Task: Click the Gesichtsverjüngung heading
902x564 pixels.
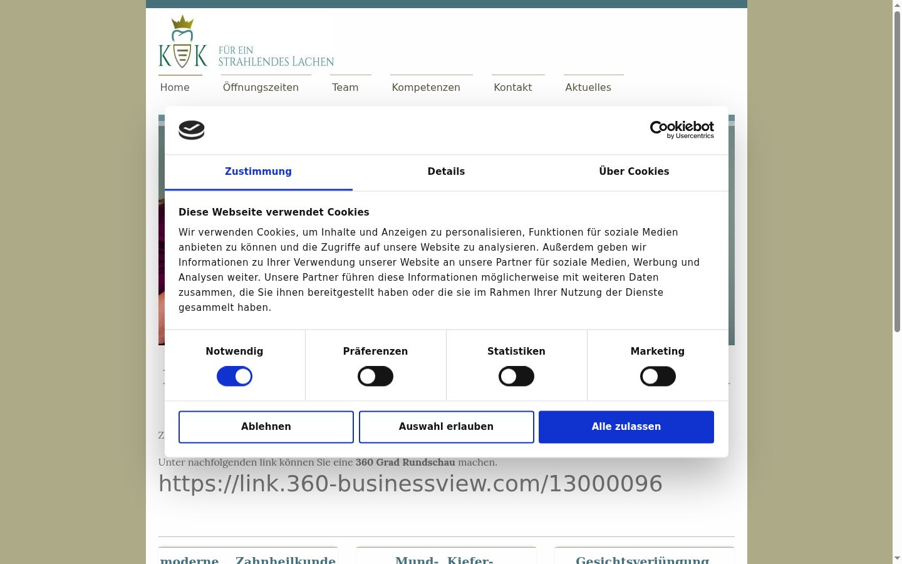Action: (x=643, y=560)
